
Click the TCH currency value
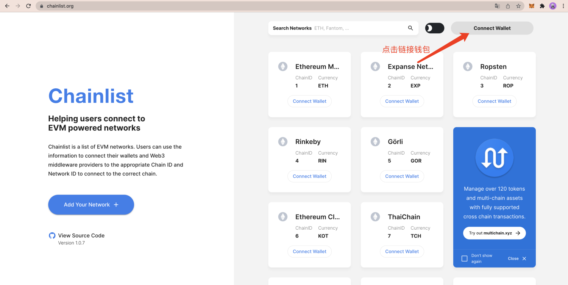point(416,236)
